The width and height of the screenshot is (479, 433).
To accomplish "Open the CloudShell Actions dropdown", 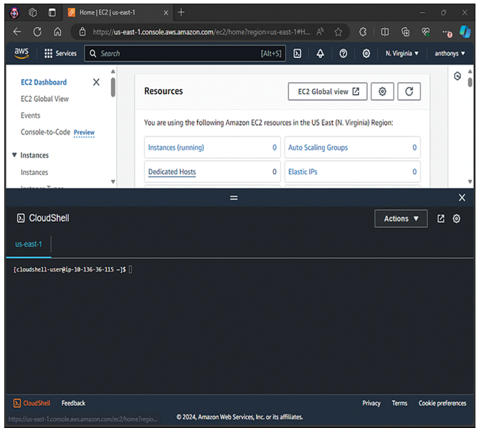I will [x=401, y=219].
